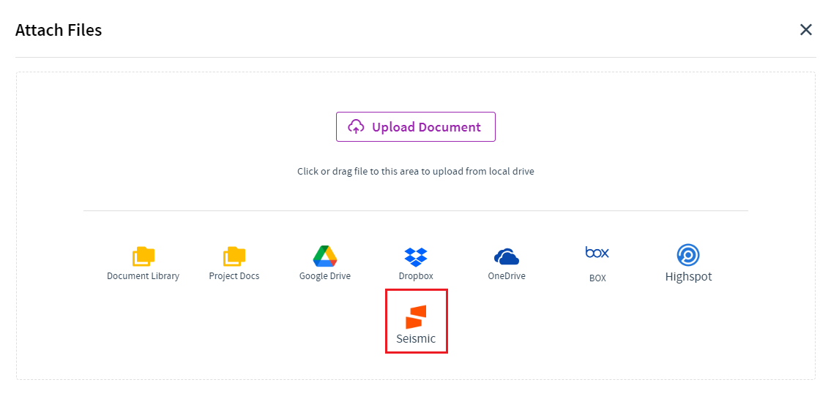Click the Upload Document button
This screenshot has width=831, height=396.
(416, 127)
